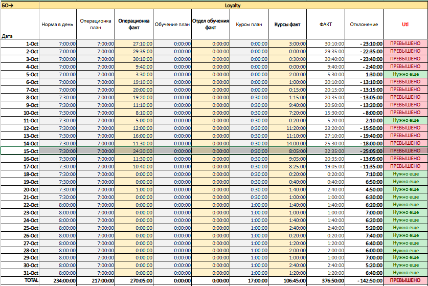428x286 pixels.
Task: Select the 'Курсы факт' column header
Action: coord(287,25)
